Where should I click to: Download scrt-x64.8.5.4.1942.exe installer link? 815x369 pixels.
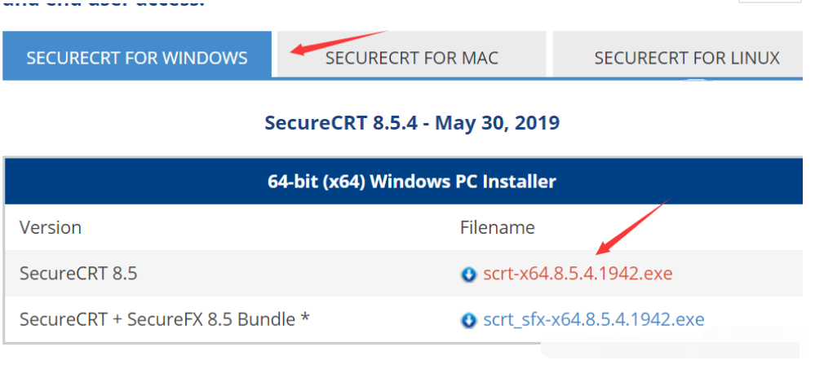578,274
